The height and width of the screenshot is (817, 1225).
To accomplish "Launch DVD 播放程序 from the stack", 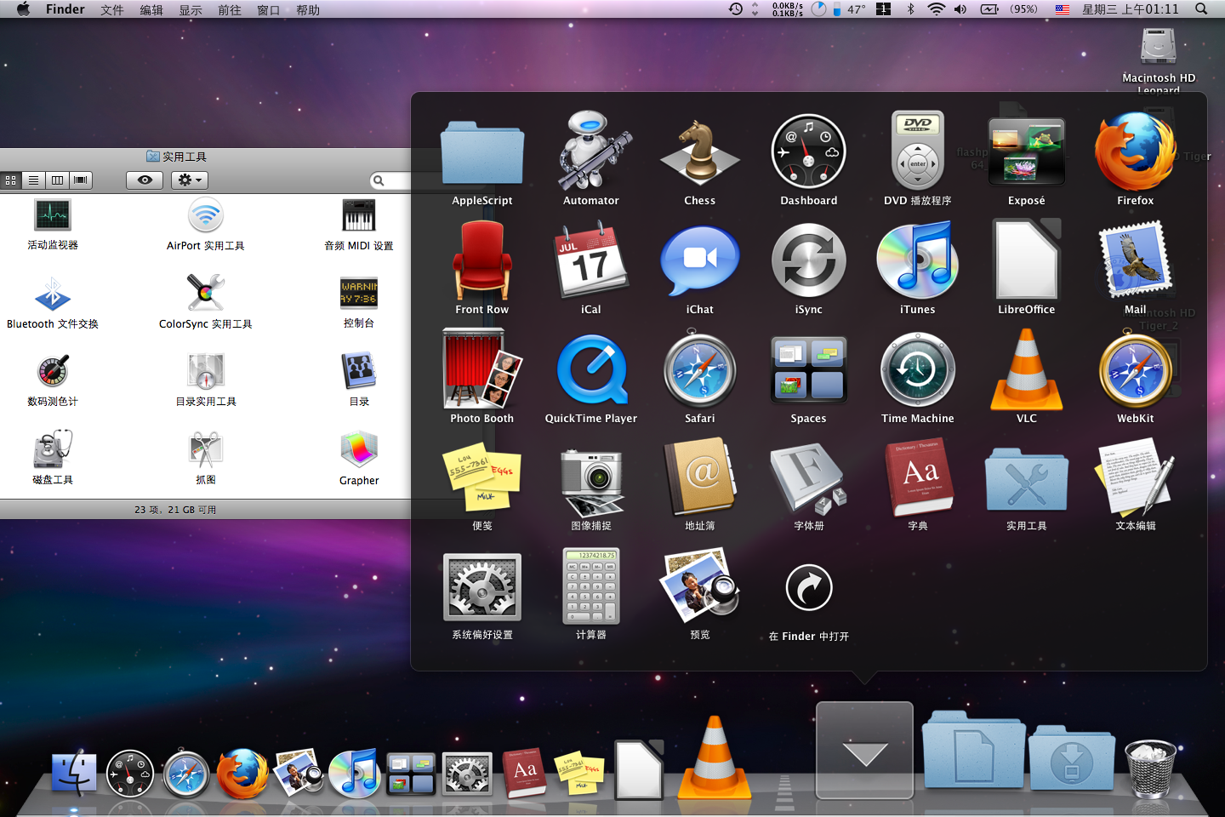I will point(917,151).
